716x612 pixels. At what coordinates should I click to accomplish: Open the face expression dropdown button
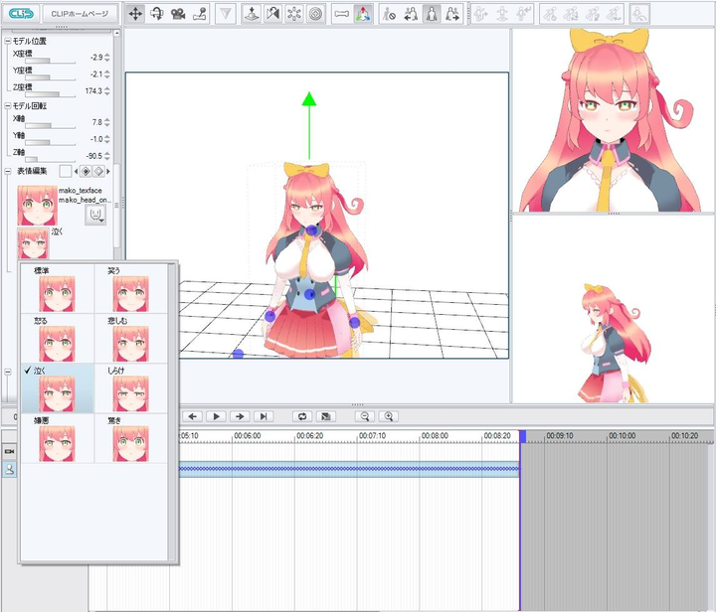[x=96, y=215]
